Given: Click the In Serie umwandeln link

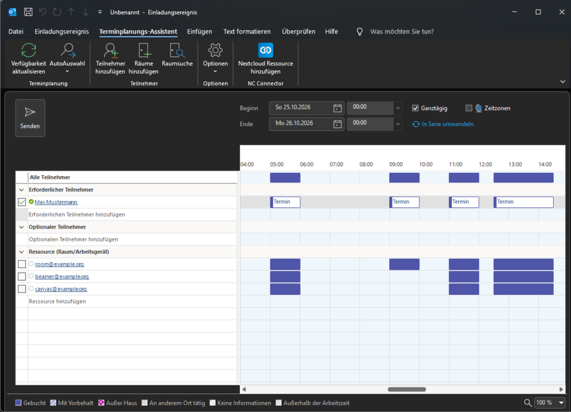Looking at the screenshot, I should [x=443, y=124].
